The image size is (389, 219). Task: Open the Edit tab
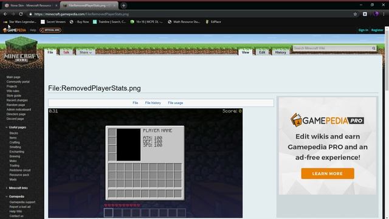tap(262, 52)
